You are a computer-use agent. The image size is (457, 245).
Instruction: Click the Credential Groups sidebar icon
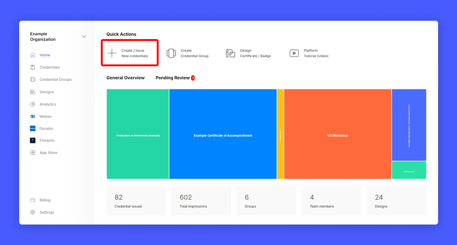coord(33,80)
